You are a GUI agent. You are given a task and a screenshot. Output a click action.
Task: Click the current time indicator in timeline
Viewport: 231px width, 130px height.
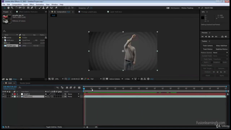[84, 88]
